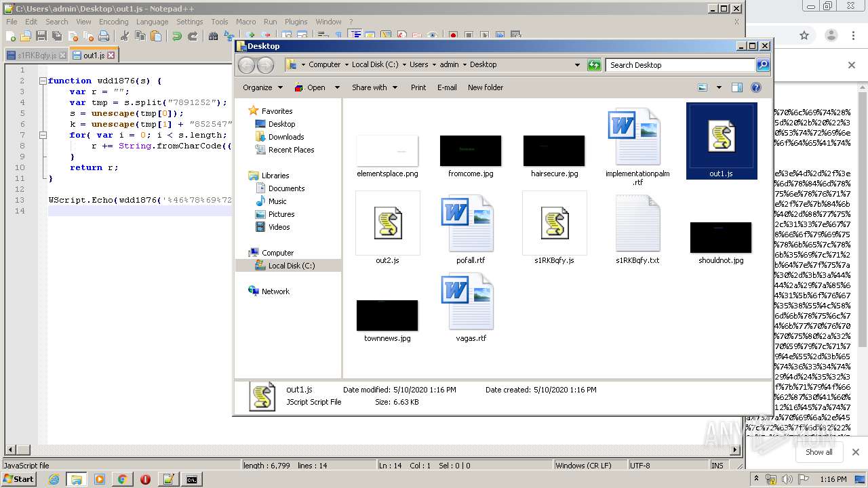Click the Copy icon in Notepad++ toolbar
Image resolution: width=868 pixels, height=488 pixels.
pos(140,36)
